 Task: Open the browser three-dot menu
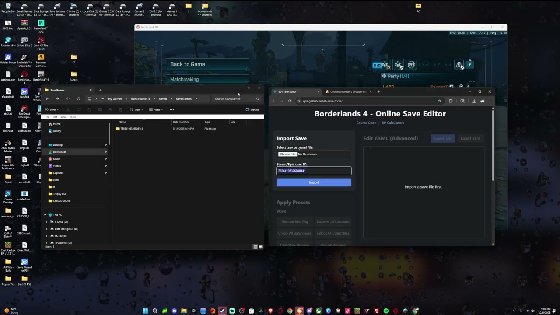(x=490, y=101)
